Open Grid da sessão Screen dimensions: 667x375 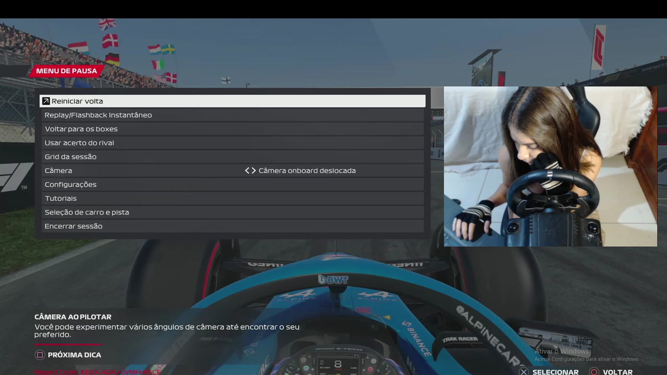click(232, 157)
